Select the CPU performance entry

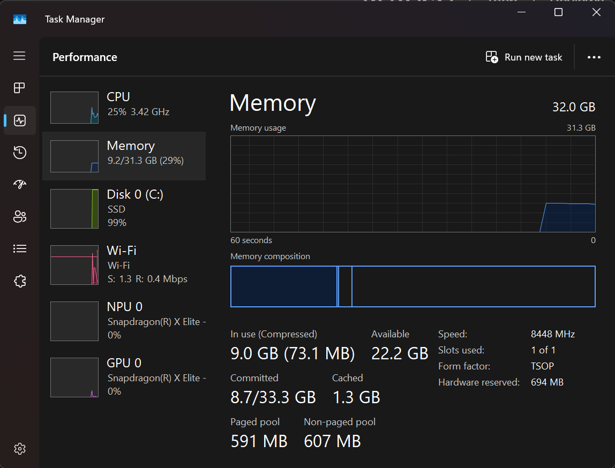point(124,108)
